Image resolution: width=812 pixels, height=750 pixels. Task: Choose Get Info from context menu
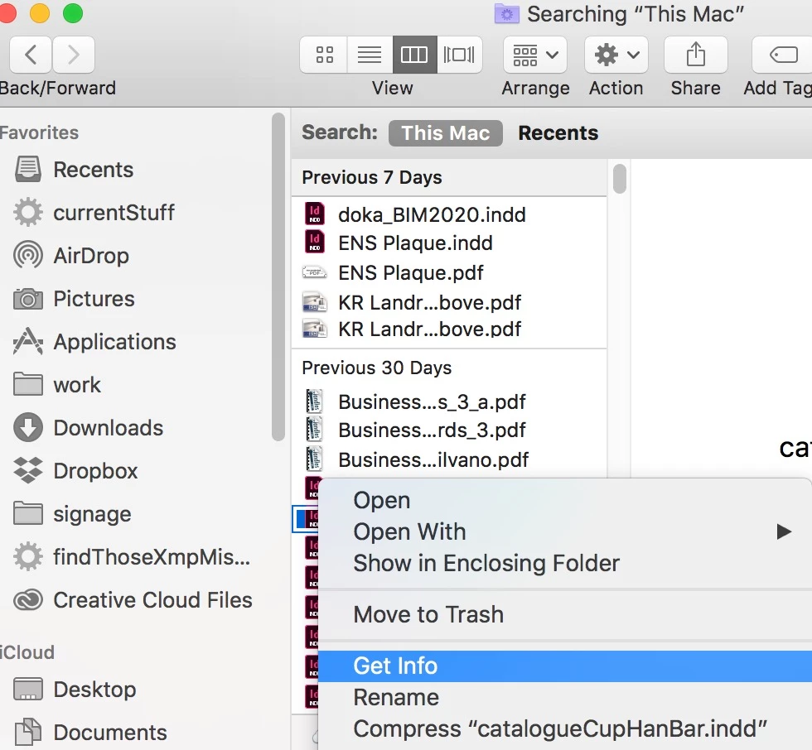565,666
